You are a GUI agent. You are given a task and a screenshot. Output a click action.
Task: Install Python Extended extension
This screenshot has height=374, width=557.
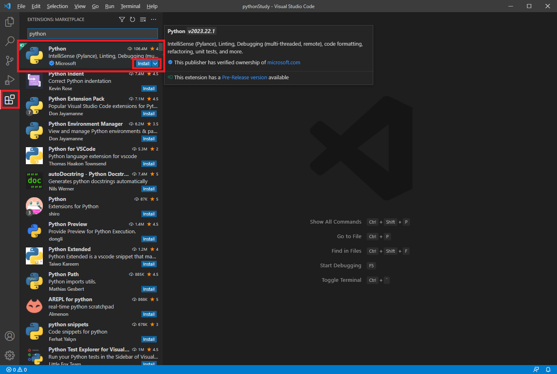[x=149, y=264]
